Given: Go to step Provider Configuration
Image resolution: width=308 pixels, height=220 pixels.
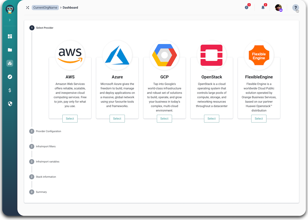Looking at the screenshot, I should pos(45,131).
